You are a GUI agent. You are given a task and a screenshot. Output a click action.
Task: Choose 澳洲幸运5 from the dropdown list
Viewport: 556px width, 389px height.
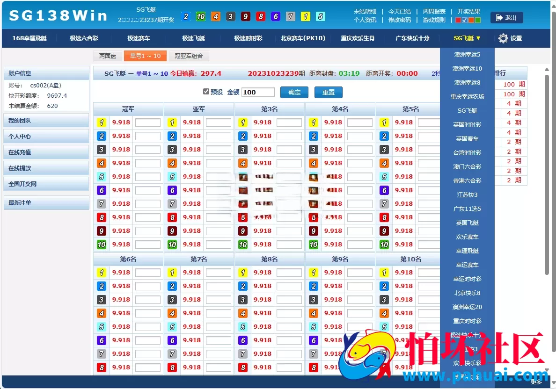coord(467,55)
